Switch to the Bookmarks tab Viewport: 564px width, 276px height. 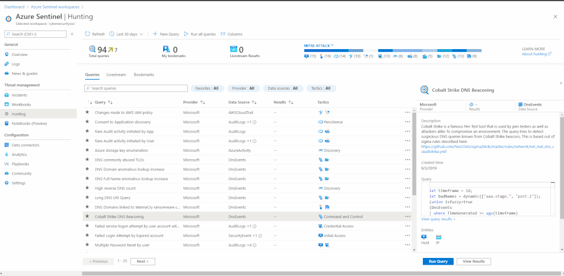pos(144,75)
